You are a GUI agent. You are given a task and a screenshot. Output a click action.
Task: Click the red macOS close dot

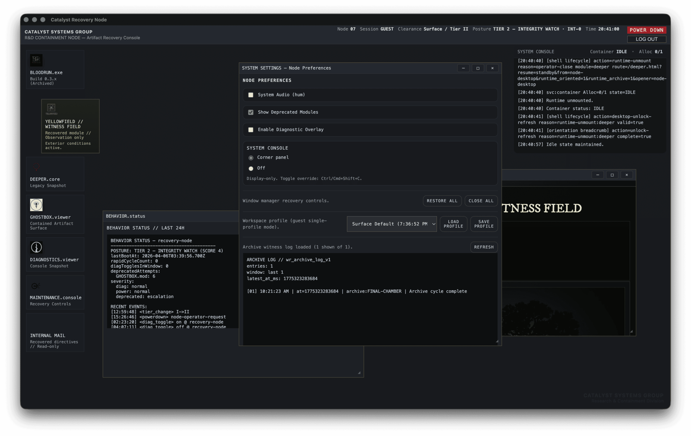[26, 19]
